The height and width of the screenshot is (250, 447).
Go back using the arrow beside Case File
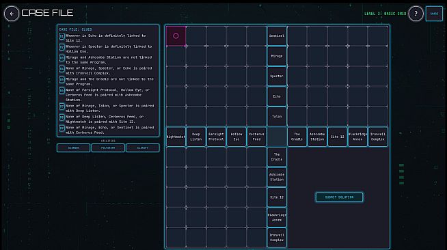tap(12, 14)
